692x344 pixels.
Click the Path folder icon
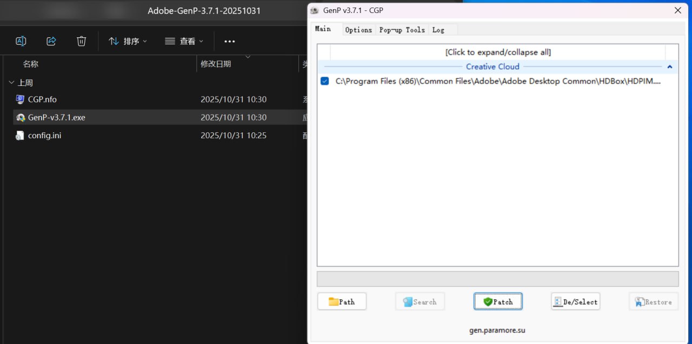[x=334, y=301]
